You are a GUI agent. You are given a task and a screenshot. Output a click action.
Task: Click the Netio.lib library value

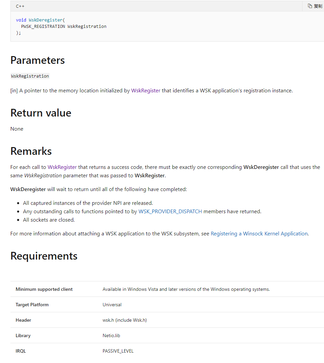click(111, 335)
